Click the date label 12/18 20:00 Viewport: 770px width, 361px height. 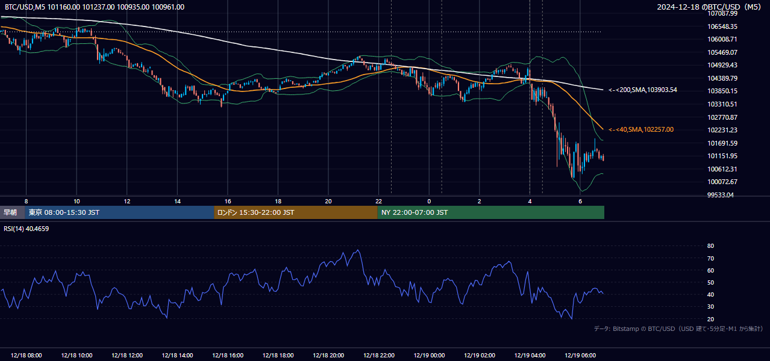(x=328, y=355)
